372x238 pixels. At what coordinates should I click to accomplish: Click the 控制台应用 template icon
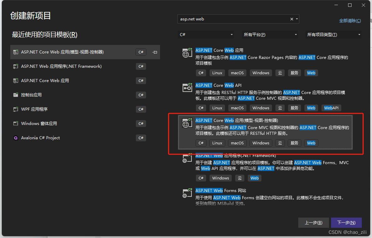(16, 95)
